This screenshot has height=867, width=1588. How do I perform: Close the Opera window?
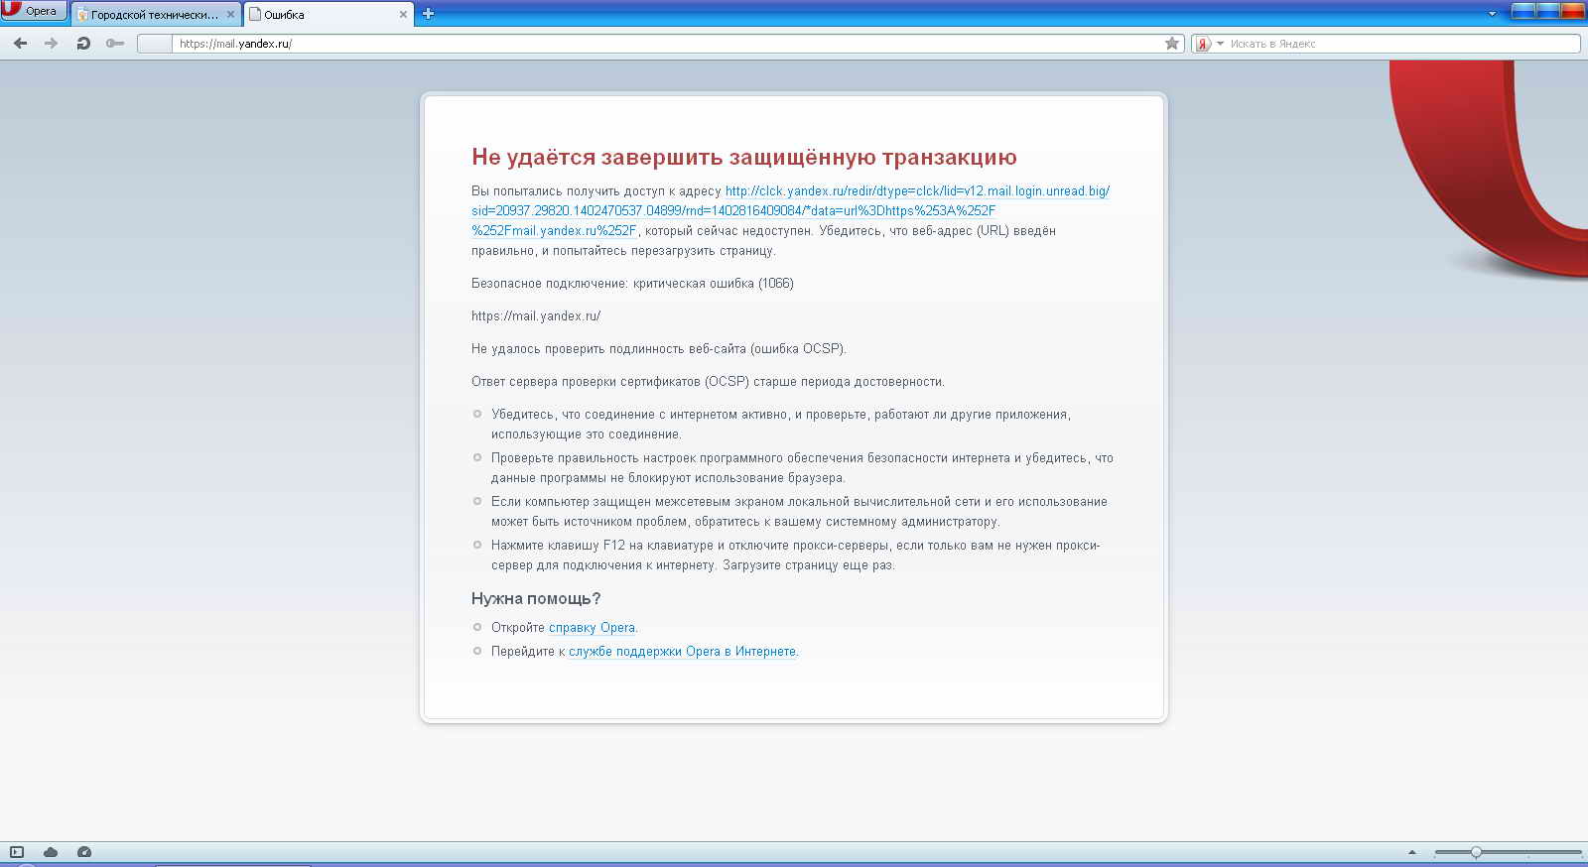1573,11
